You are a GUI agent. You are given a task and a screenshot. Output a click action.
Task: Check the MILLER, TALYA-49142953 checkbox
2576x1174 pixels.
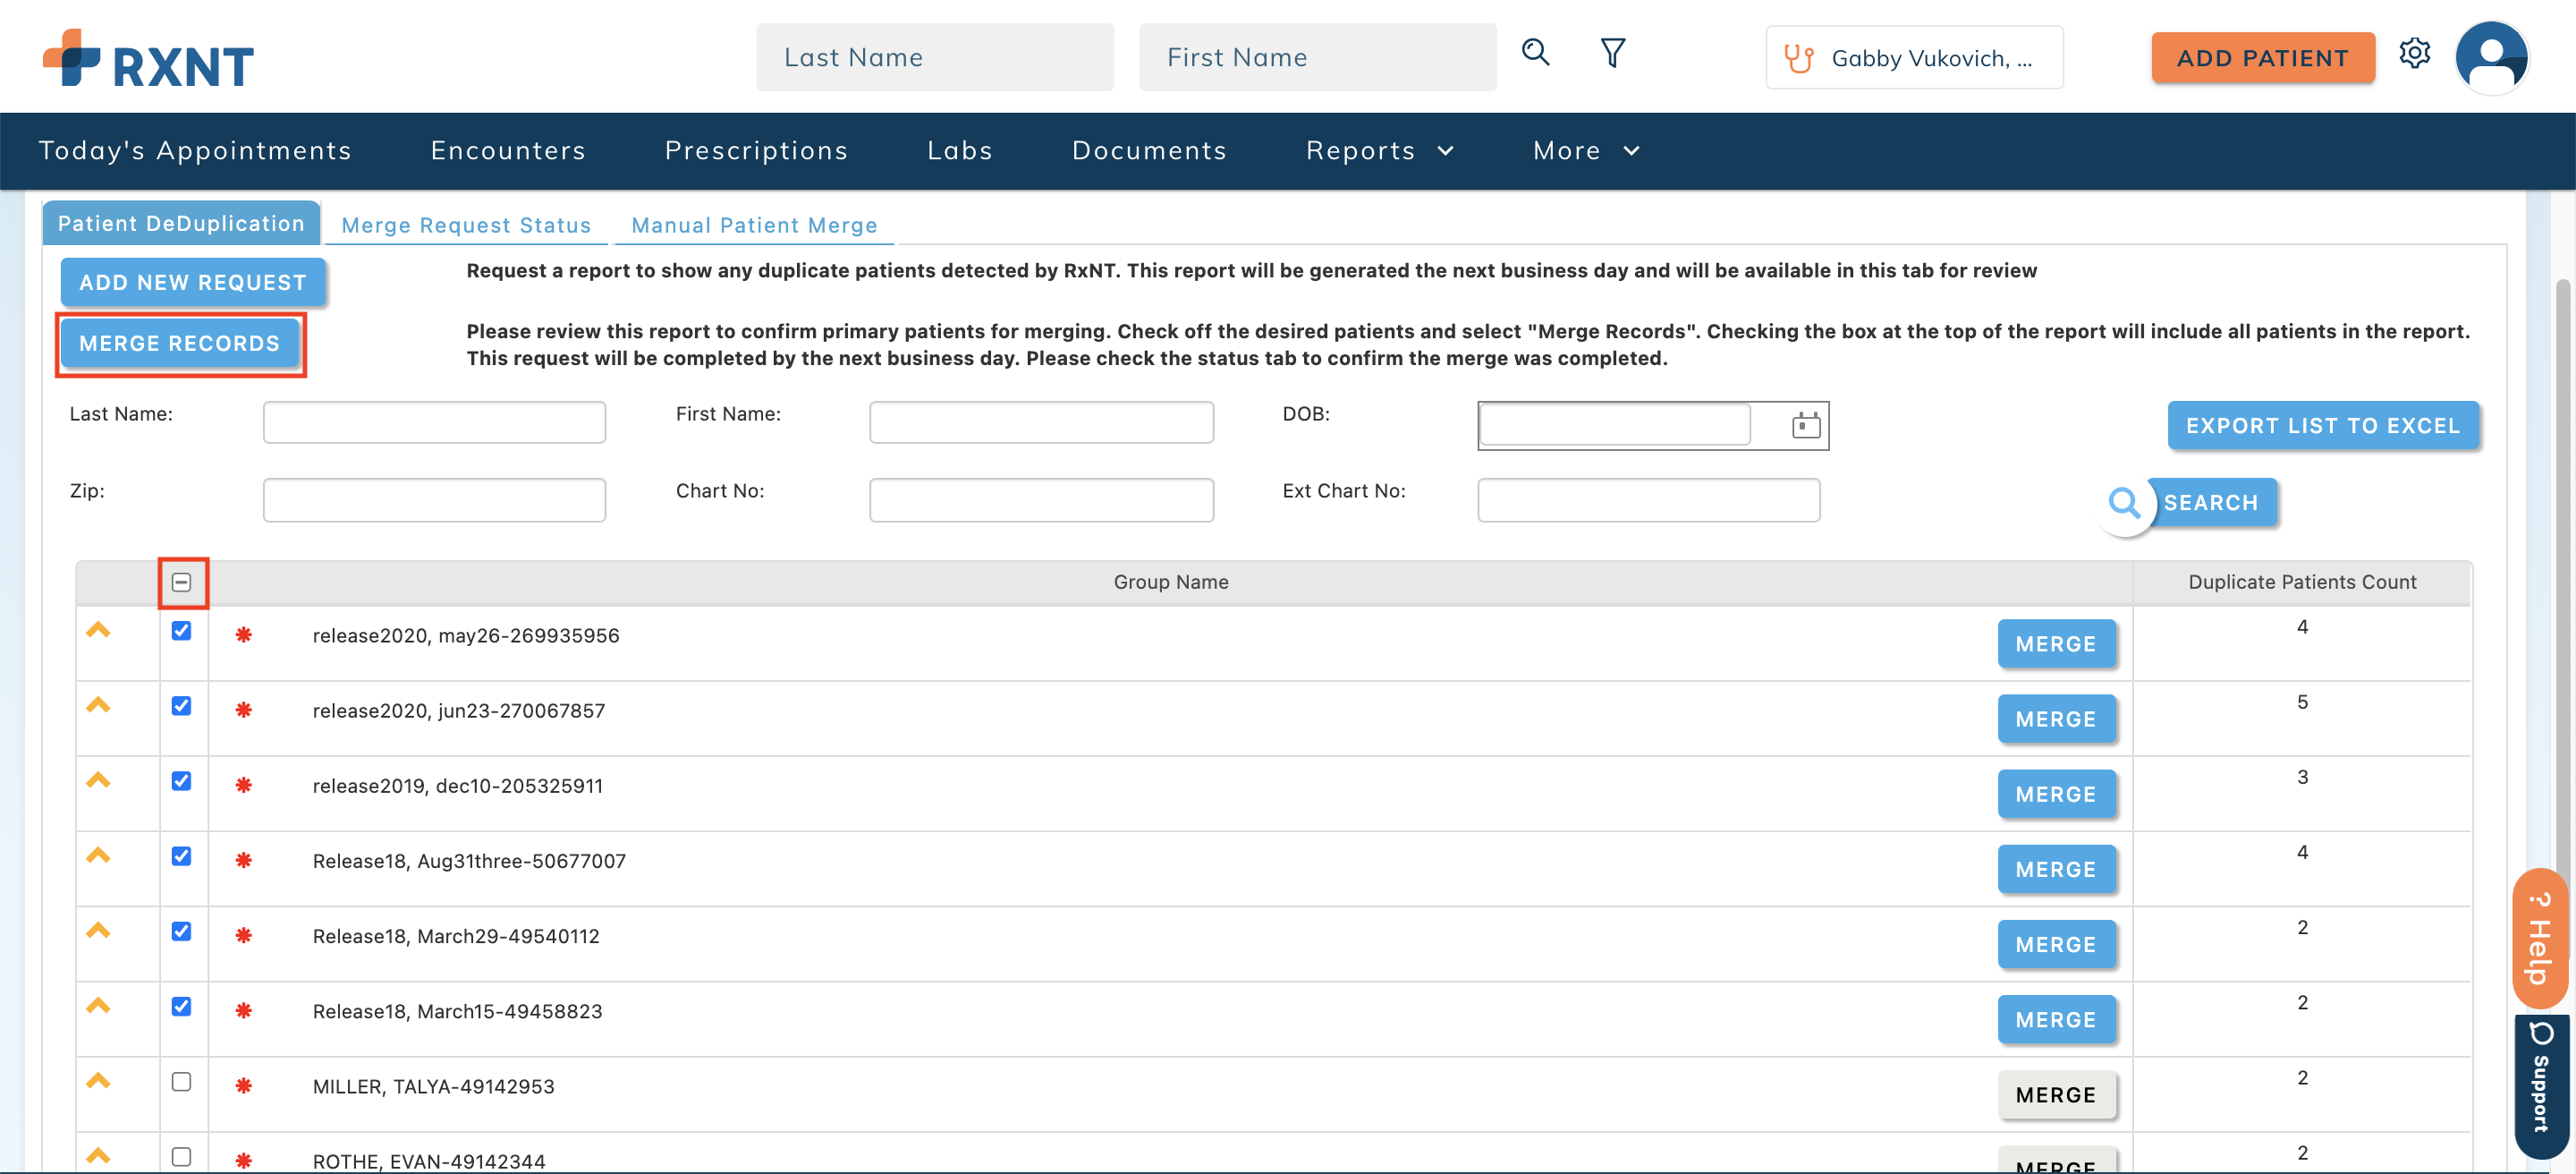[181, 1081]
